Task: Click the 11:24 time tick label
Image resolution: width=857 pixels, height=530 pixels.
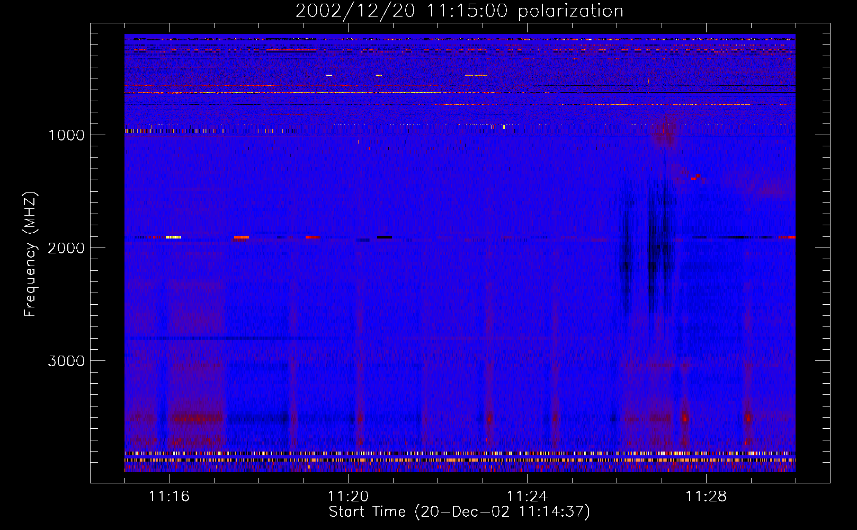Action: [x=527, y=497]
